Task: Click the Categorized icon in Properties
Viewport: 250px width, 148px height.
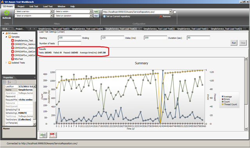Action: [x=5, y=82]
